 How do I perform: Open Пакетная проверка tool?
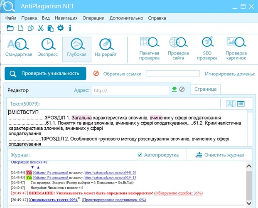tap(149, 49)
